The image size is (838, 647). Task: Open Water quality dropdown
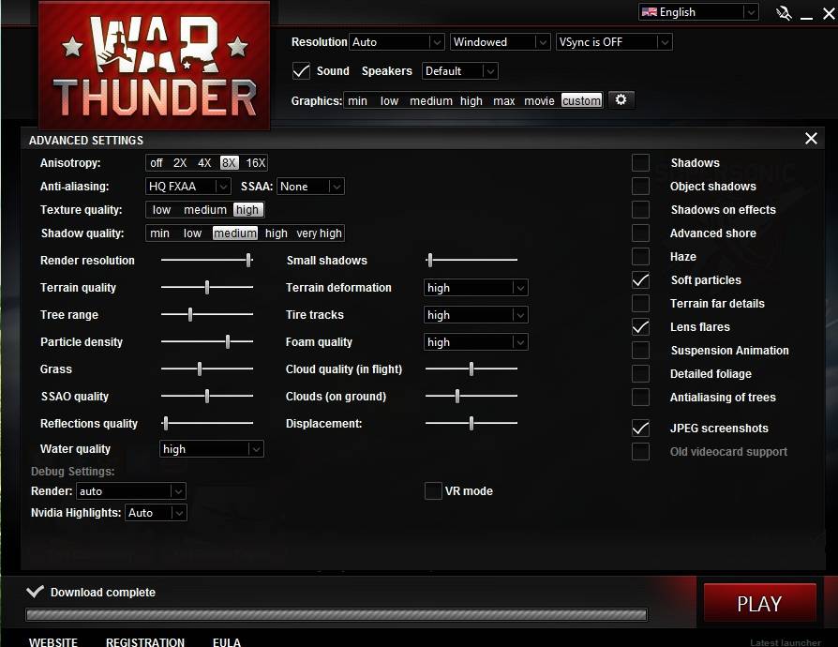tap(212, 449)
